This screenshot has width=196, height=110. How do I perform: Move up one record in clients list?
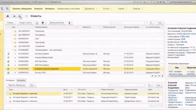coord(156,76)
